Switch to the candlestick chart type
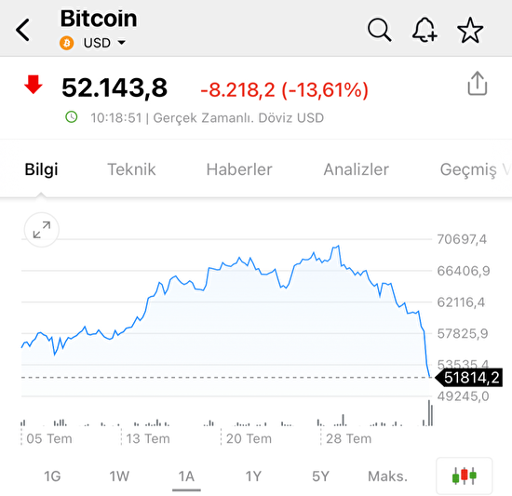 point(464,476)
